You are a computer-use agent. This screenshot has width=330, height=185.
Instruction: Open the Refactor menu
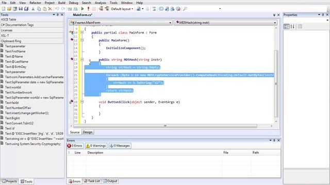pos(35,3)
